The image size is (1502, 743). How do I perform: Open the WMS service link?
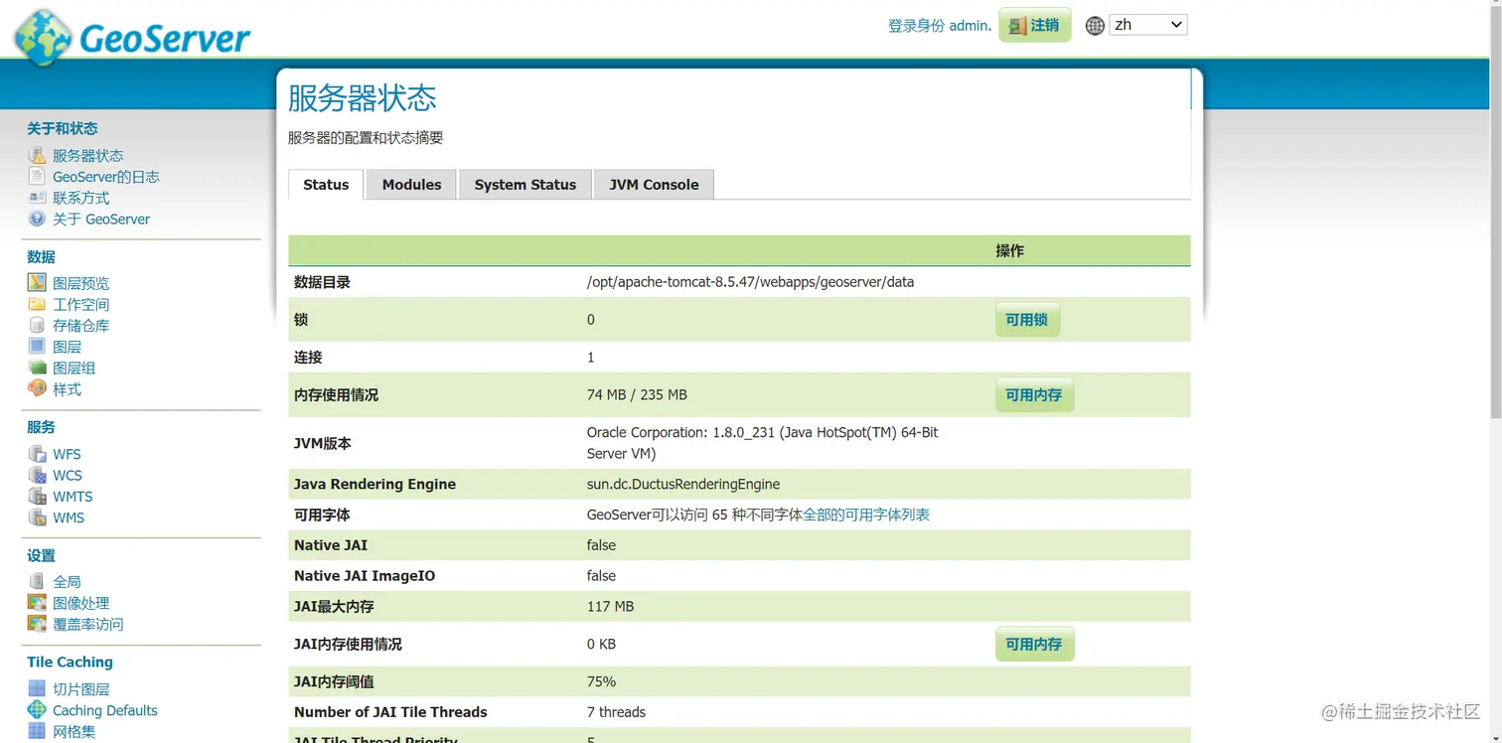click(69, 518)
